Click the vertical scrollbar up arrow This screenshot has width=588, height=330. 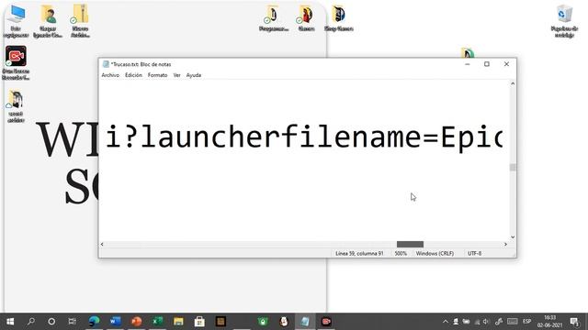point(513,83)
